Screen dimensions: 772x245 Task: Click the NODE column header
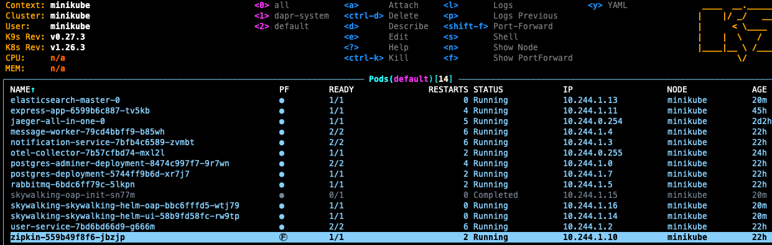click(x=677, y=90)
